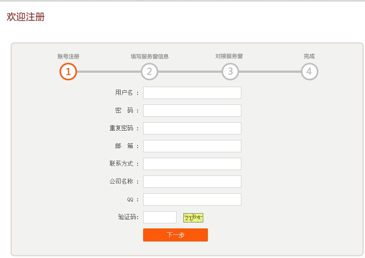Image resolution: width=365 pixels, height=258 pixels.
Task: Click the 用户名 field label
Action: click(124, 93)
